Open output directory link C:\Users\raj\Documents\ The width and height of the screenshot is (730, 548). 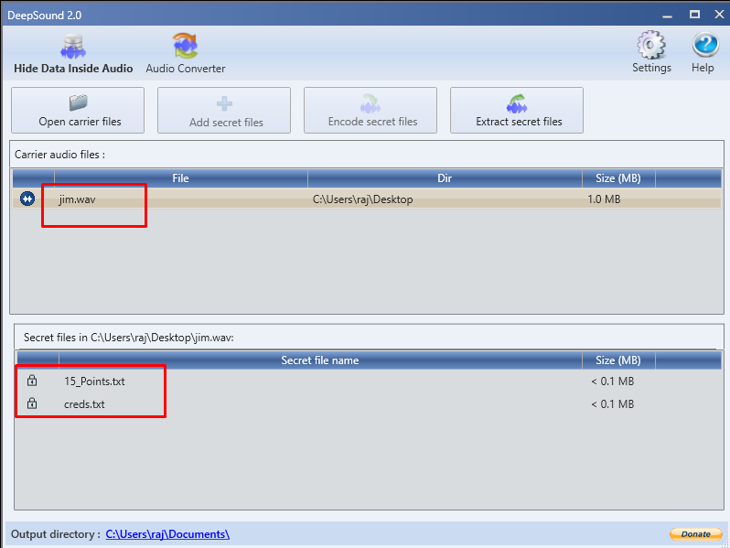click(167, 534)
